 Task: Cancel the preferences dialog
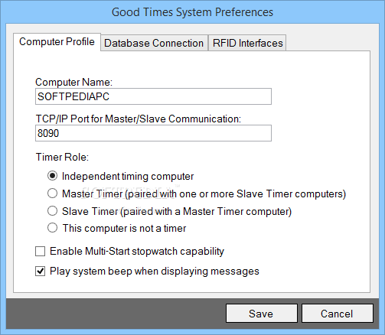(x=338, y=314)
